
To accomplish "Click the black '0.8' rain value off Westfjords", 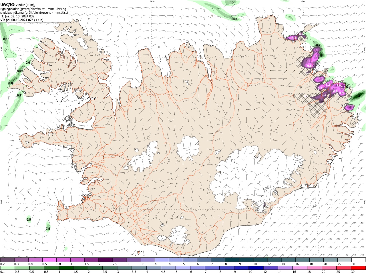I will click(x=11, y=83).
